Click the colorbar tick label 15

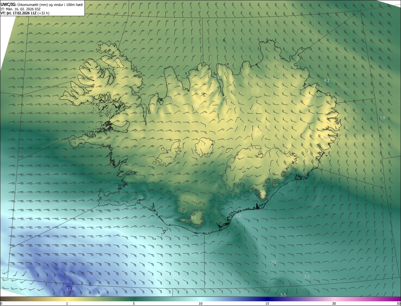(267, 304)
